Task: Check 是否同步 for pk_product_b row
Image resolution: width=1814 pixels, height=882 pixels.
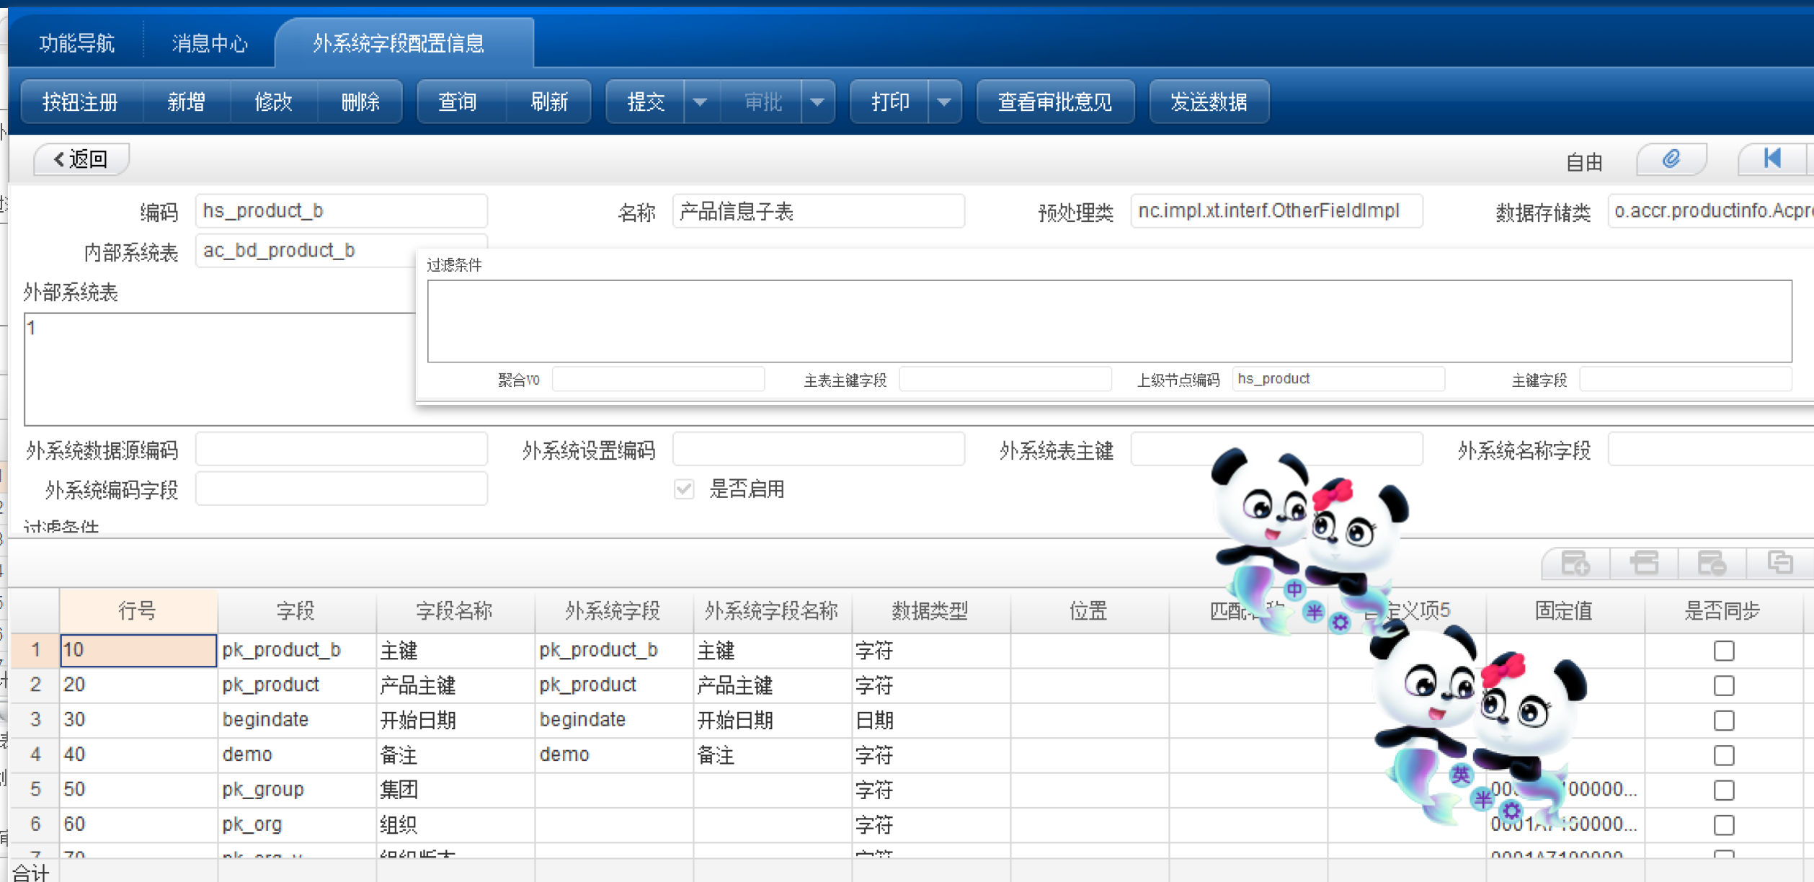Action: point(1723,651)
